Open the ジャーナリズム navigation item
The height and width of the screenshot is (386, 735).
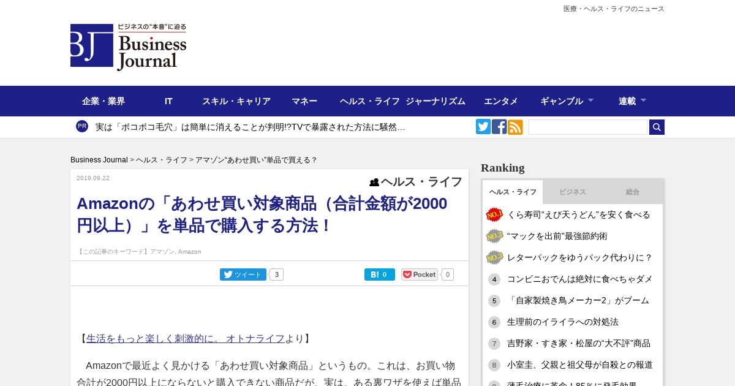[435, 101]
